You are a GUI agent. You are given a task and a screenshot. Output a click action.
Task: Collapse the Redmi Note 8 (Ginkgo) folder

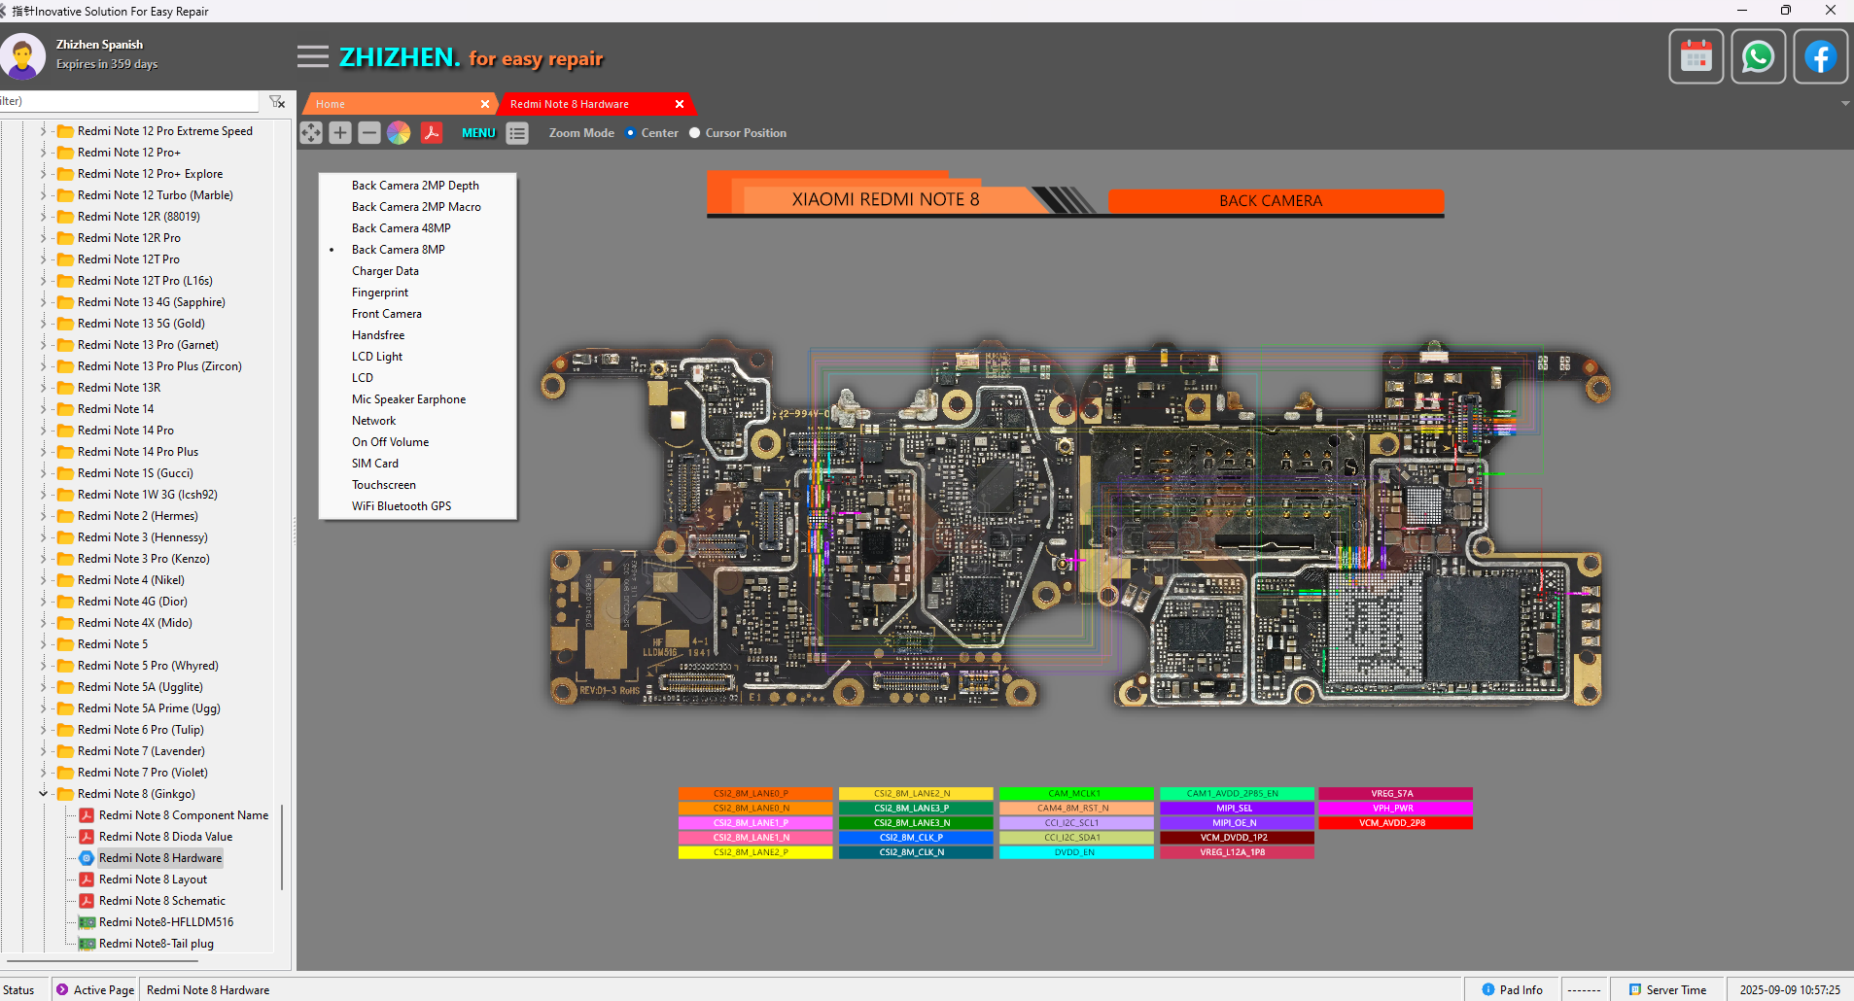point(43,794)
